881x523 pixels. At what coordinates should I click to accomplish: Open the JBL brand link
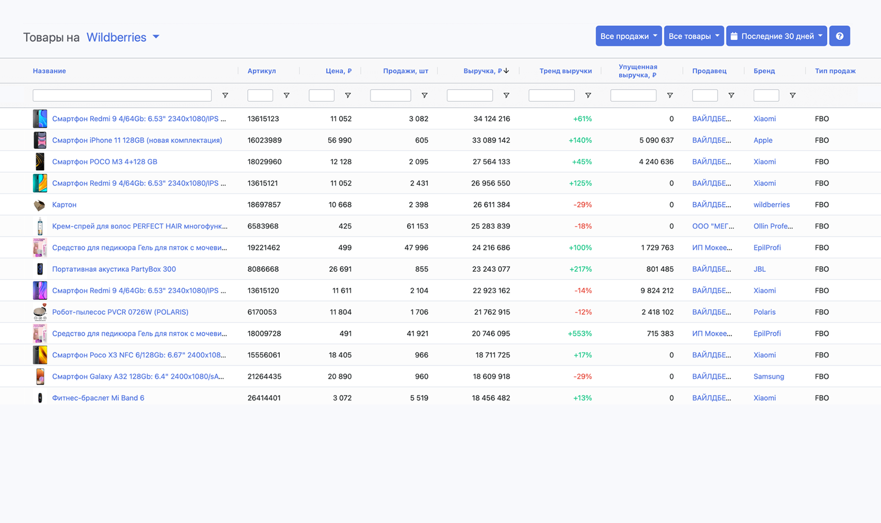[760, 269]
